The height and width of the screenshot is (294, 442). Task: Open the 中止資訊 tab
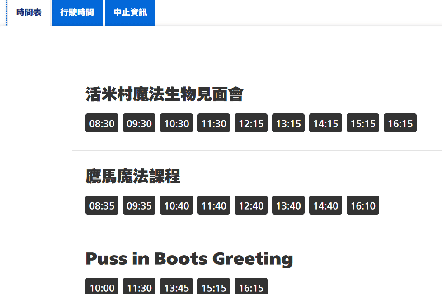[x=130, y=13]
